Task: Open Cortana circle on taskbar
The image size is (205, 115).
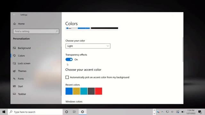Action: point(67,112)
